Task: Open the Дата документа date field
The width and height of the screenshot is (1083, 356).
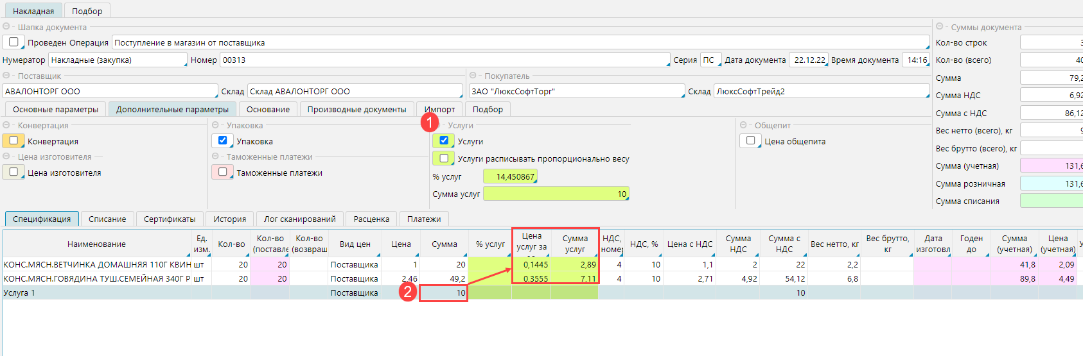Action: (808, 60)
